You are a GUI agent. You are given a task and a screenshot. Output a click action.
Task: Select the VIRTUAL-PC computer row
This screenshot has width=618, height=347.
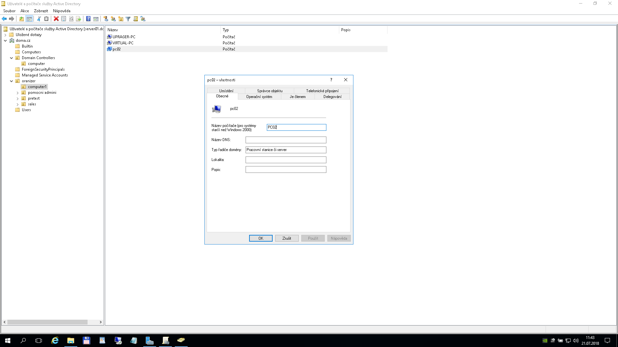pyautogui.click(x=247, y=43)
